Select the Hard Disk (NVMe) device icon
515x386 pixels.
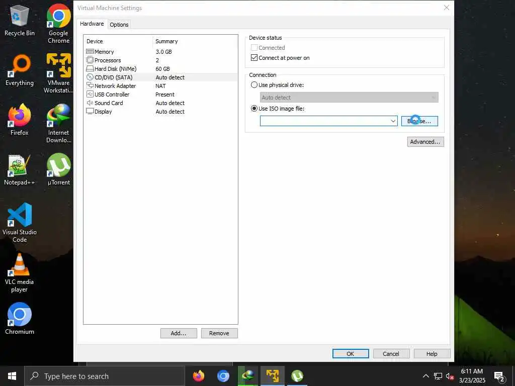point(90,68)
